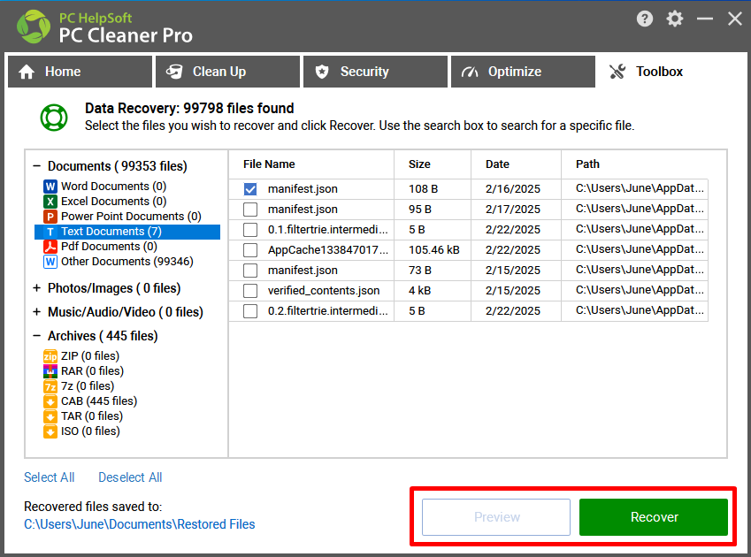Collapse the Documents category
Viewport: 751px width, 557px height.
36,166
